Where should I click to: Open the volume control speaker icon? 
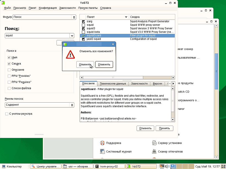[167, 167]
